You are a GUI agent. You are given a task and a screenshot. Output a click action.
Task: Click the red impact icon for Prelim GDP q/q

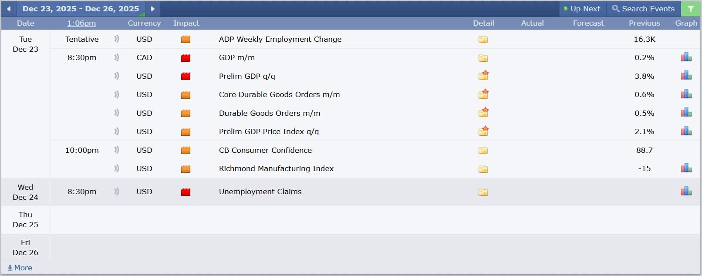(x=186, y=76)
